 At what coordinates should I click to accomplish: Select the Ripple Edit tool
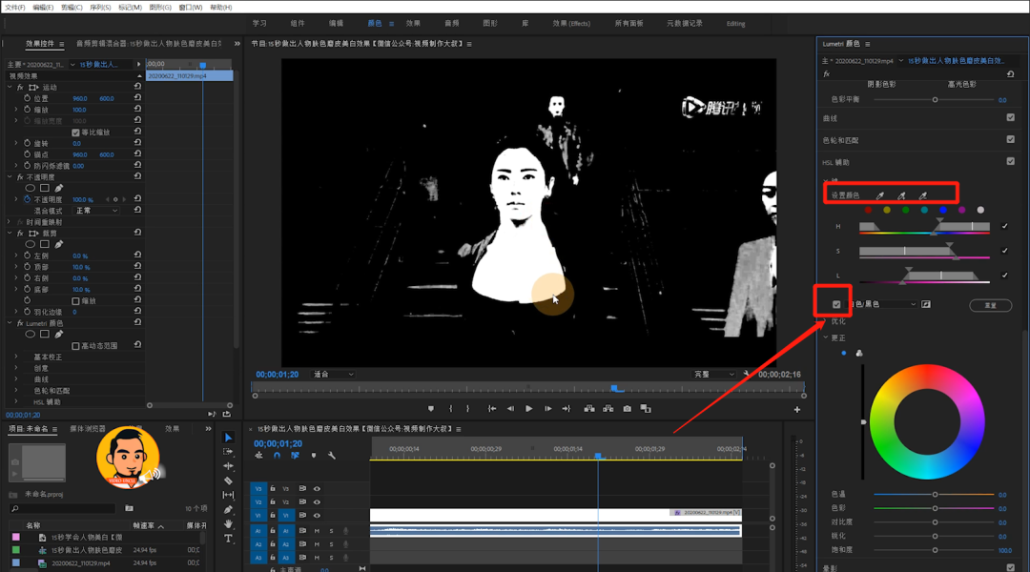228,466
